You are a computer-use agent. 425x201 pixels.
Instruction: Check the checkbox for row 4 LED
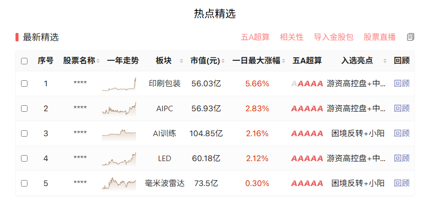click(24, 159)
